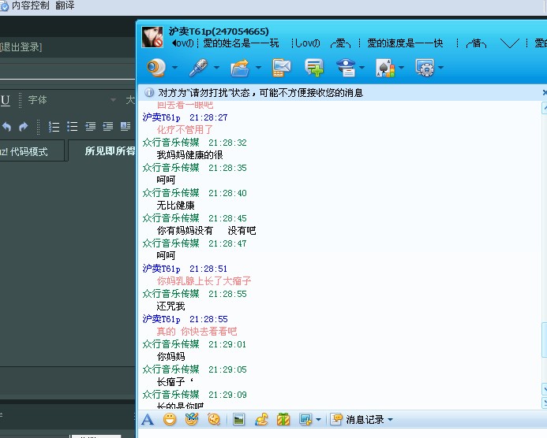Start a voice call with the microphone icon
The image size is (547, 438).
(x=197, y=68)
